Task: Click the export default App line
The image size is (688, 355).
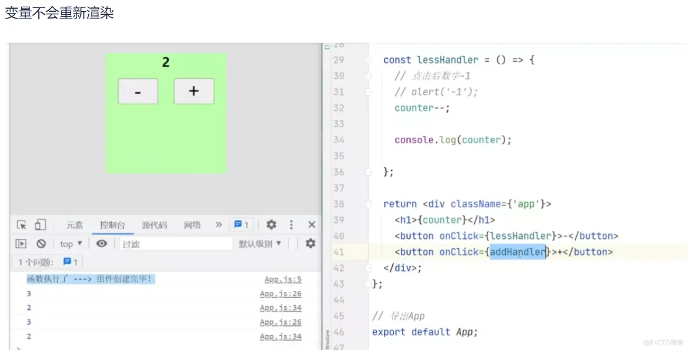Action: click(x=425, y=332)
